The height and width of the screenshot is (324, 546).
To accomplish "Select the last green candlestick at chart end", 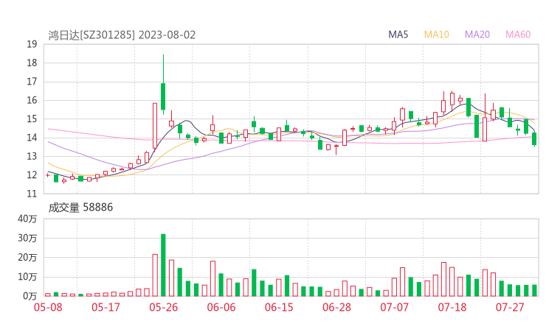I will tap(534, 138).
